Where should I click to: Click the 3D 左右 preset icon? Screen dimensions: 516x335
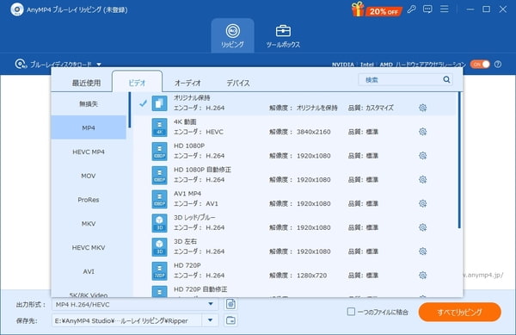[x=159, y=247]
